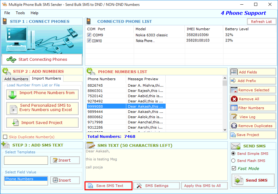Click the Remove Duplicates circle X icon
The width and height of the screenshot is (278, 194).
point(234,126)
